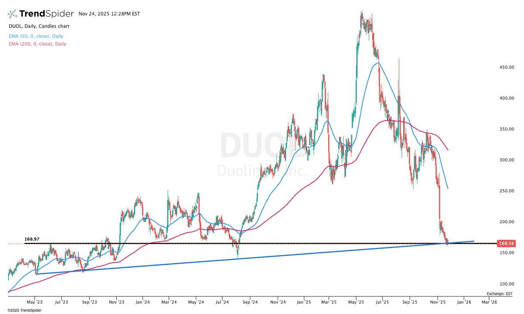Click the Exchange: EST label
Image resolution: width=524 pixels, height=314 pixels.
[x=500, y=294]
